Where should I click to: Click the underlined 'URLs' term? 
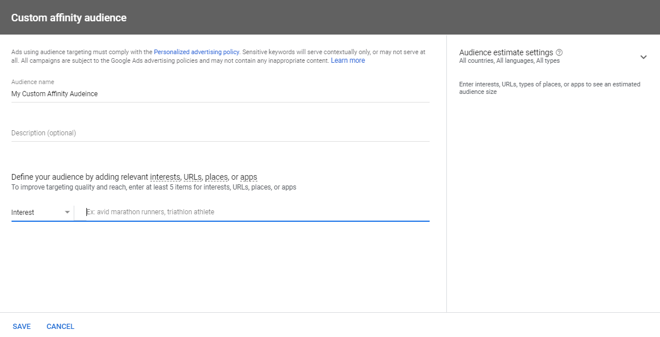click(x=192, y=177)
